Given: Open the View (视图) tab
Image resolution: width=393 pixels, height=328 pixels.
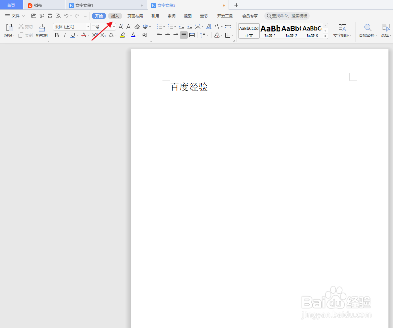Looking at the screenshot, I should (x=188, y=16).
